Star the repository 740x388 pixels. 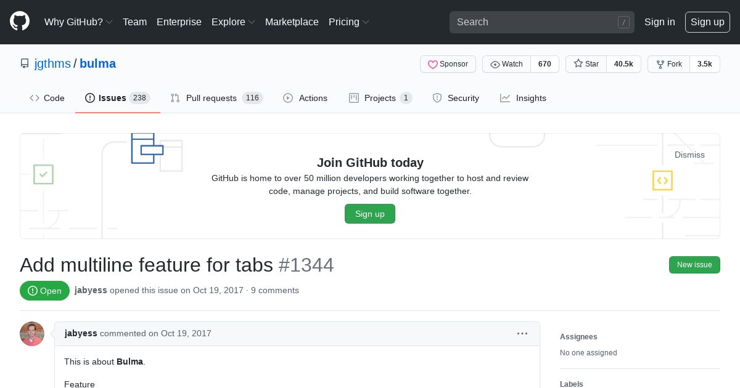click(586, 64)
